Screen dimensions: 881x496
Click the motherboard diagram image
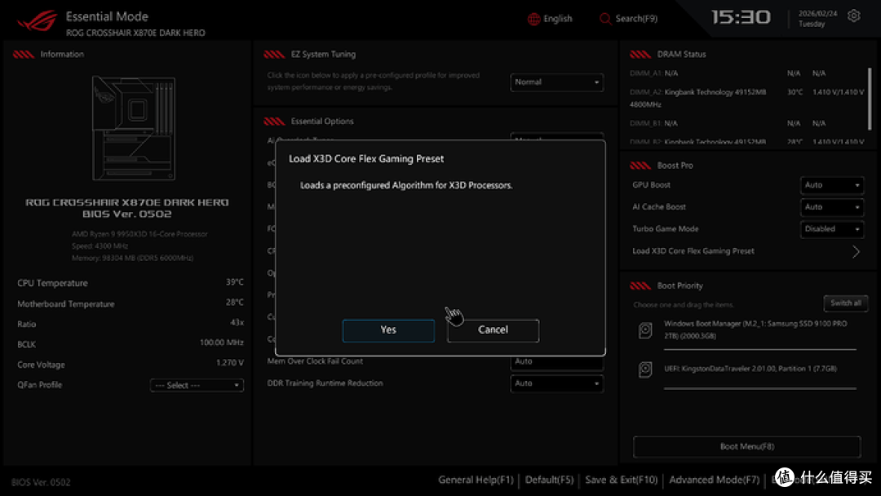134,128
